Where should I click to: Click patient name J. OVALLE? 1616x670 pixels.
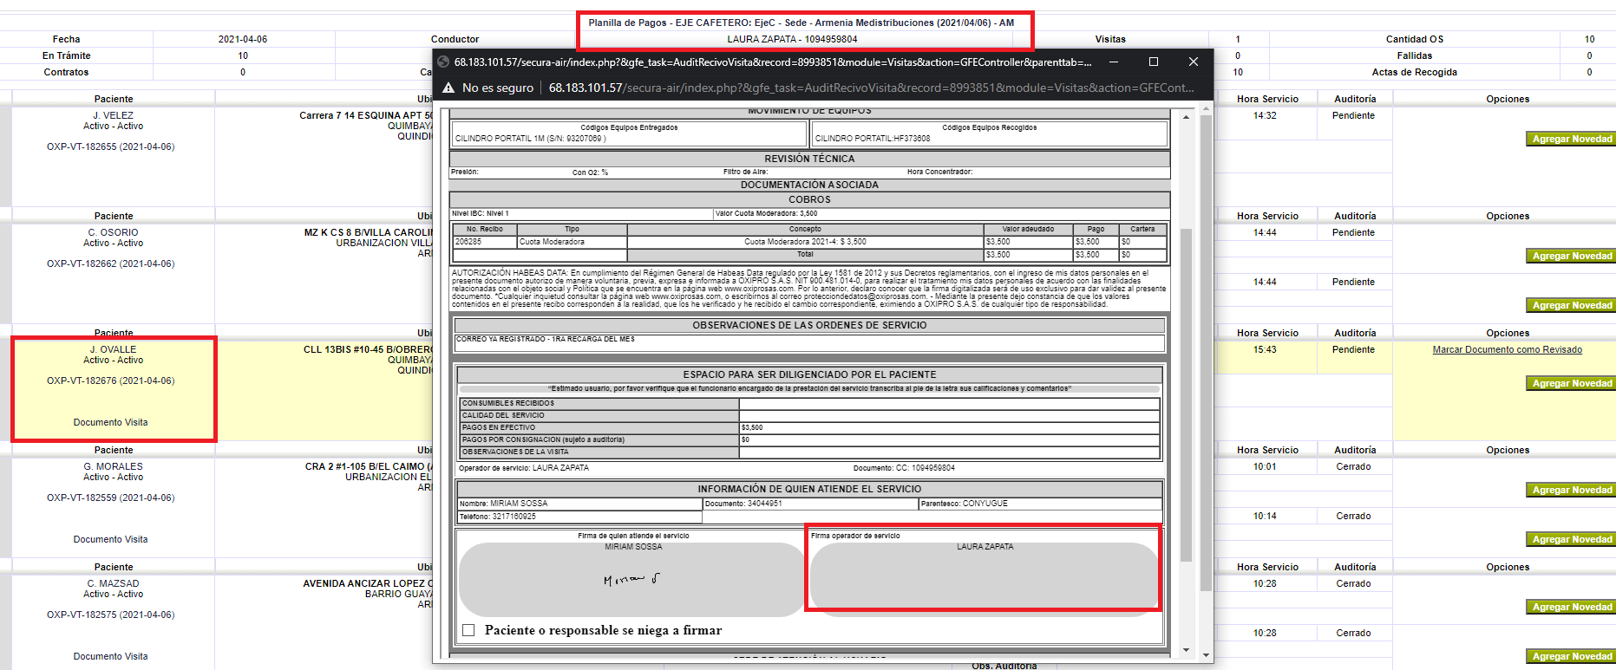pyautogui.click(x=114, y=349)
